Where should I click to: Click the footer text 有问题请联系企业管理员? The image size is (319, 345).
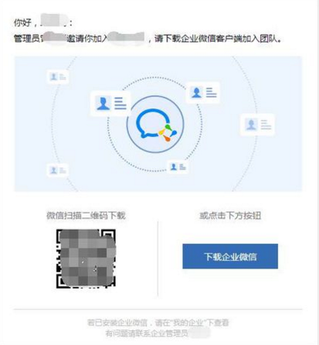(x=147, y=333)
